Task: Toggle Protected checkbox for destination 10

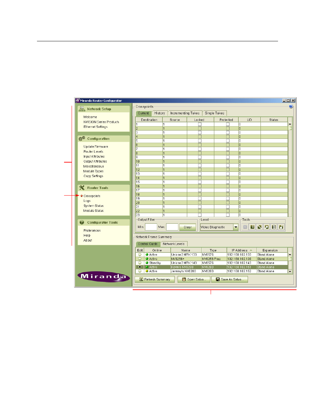Action: (x=227, y=161)
